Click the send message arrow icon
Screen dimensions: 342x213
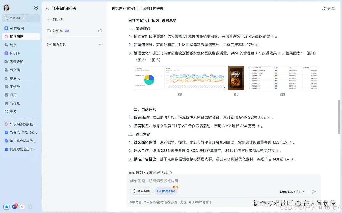(314, 191)
